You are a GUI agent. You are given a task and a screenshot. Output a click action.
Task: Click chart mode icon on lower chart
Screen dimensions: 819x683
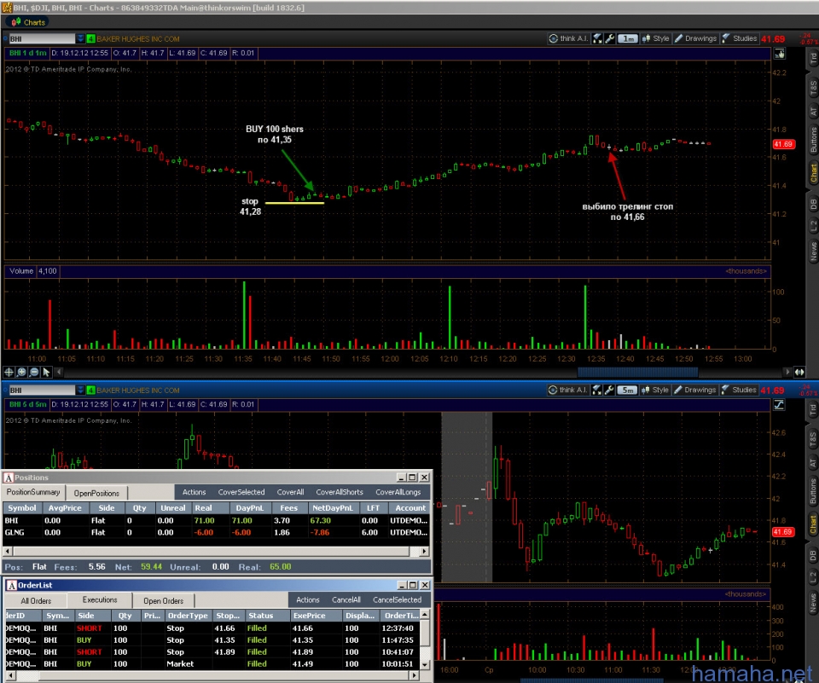pyautogui.click(x=779, y=405)
